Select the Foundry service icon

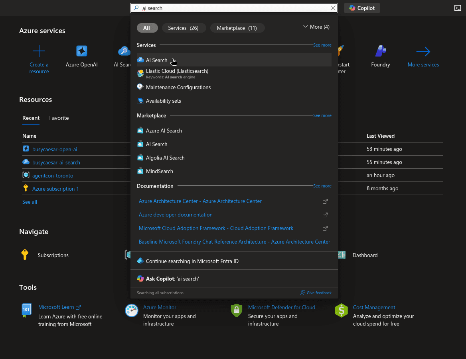[380, 51]
